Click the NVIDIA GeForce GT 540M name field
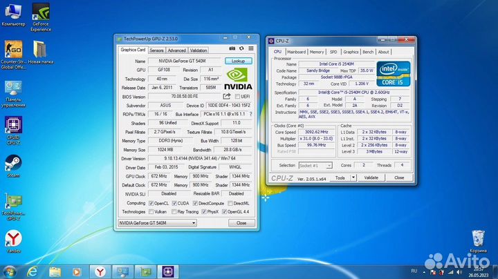Screen dimensions: 498x279 tap(184, 61)
